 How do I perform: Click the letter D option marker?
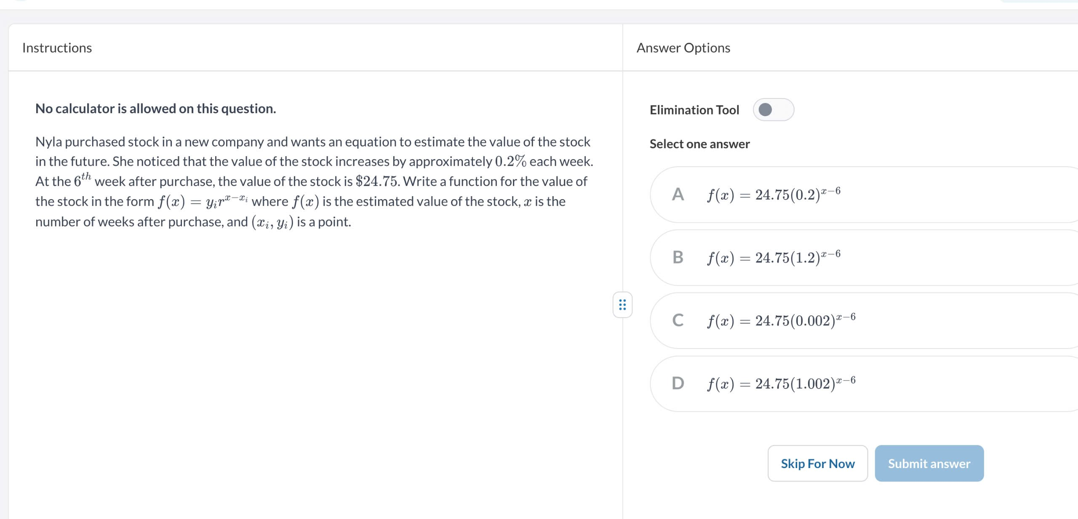point(678,383)
